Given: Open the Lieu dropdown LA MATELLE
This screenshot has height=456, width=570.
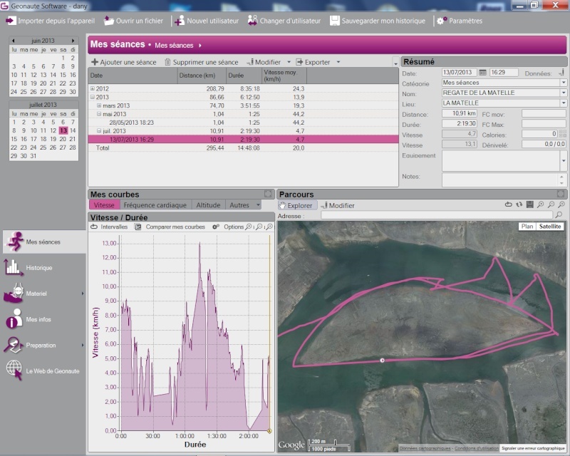Looking at the screenshot, I should (x=563, y=103).
